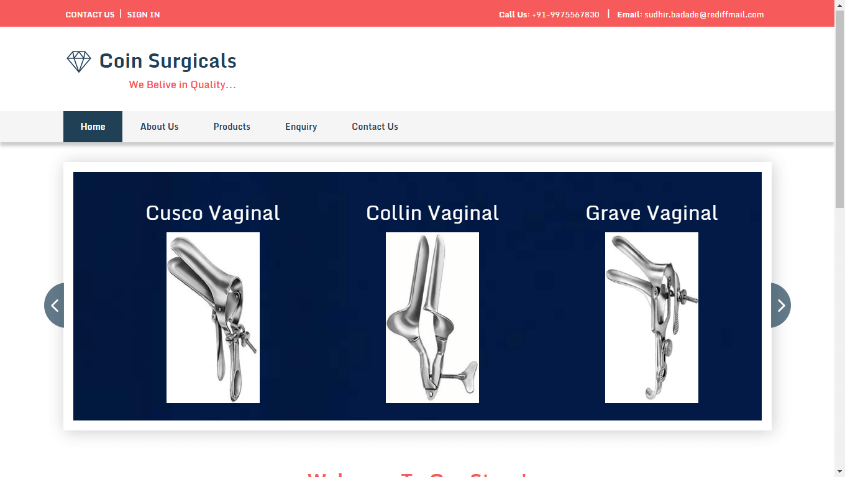Open the Home tab
Viewport: 845px width, 477px height.
(x=93, y=127)
